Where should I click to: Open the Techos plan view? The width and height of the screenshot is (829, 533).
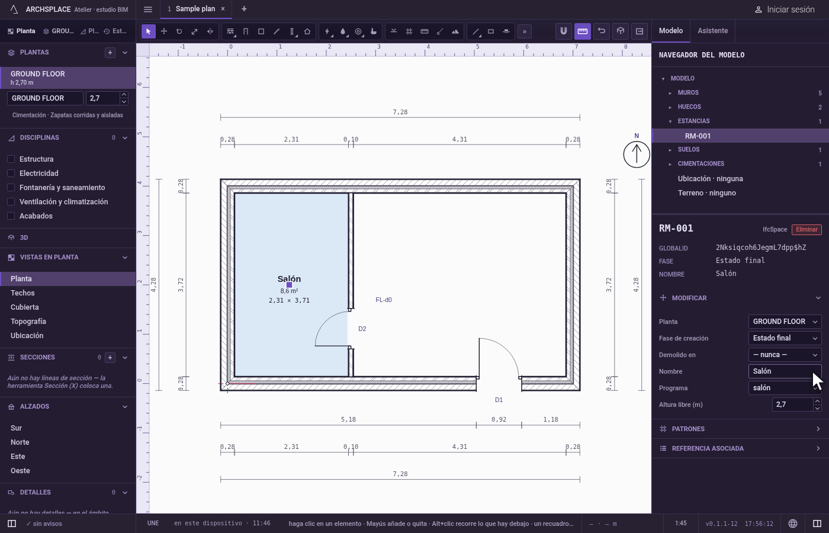[x=68, y=293]
